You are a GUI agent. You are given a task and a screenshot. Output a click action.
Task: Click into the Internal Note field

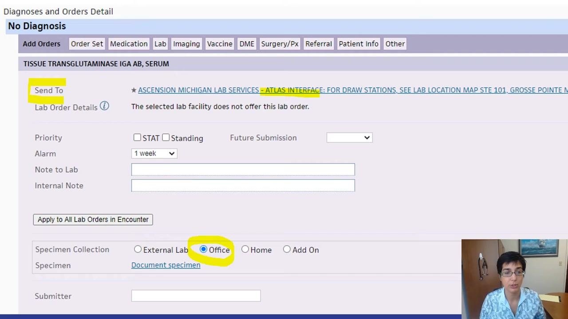[243, 186]
